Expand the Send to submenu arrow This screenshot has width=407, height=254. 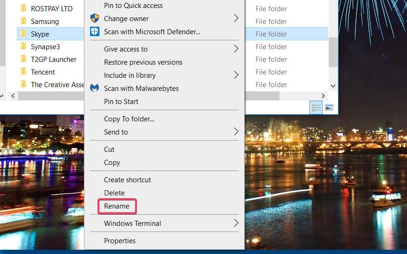coord(236,132)
